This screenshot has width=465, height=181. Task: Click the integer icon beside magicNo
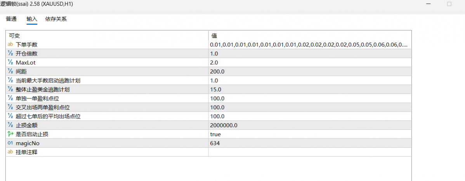(x=10, y=143)
